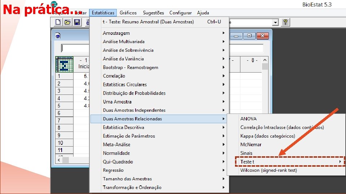
Task: Choose McNemar in the submenu
Action: point(286,144)
